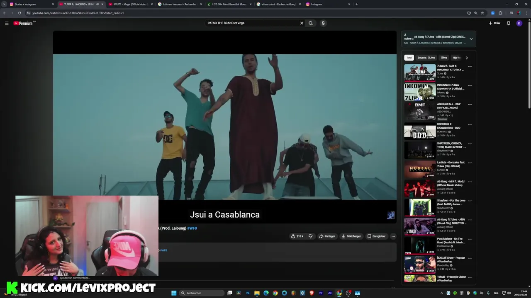Play 7LIWA ft. 7ARI INKONNU thumbnail
This screenshot has width=531, height=298.
[420, 73]
